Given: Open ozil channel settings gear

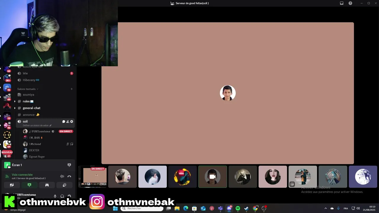Looking at the screenshot, I should (x=72, y=122).
